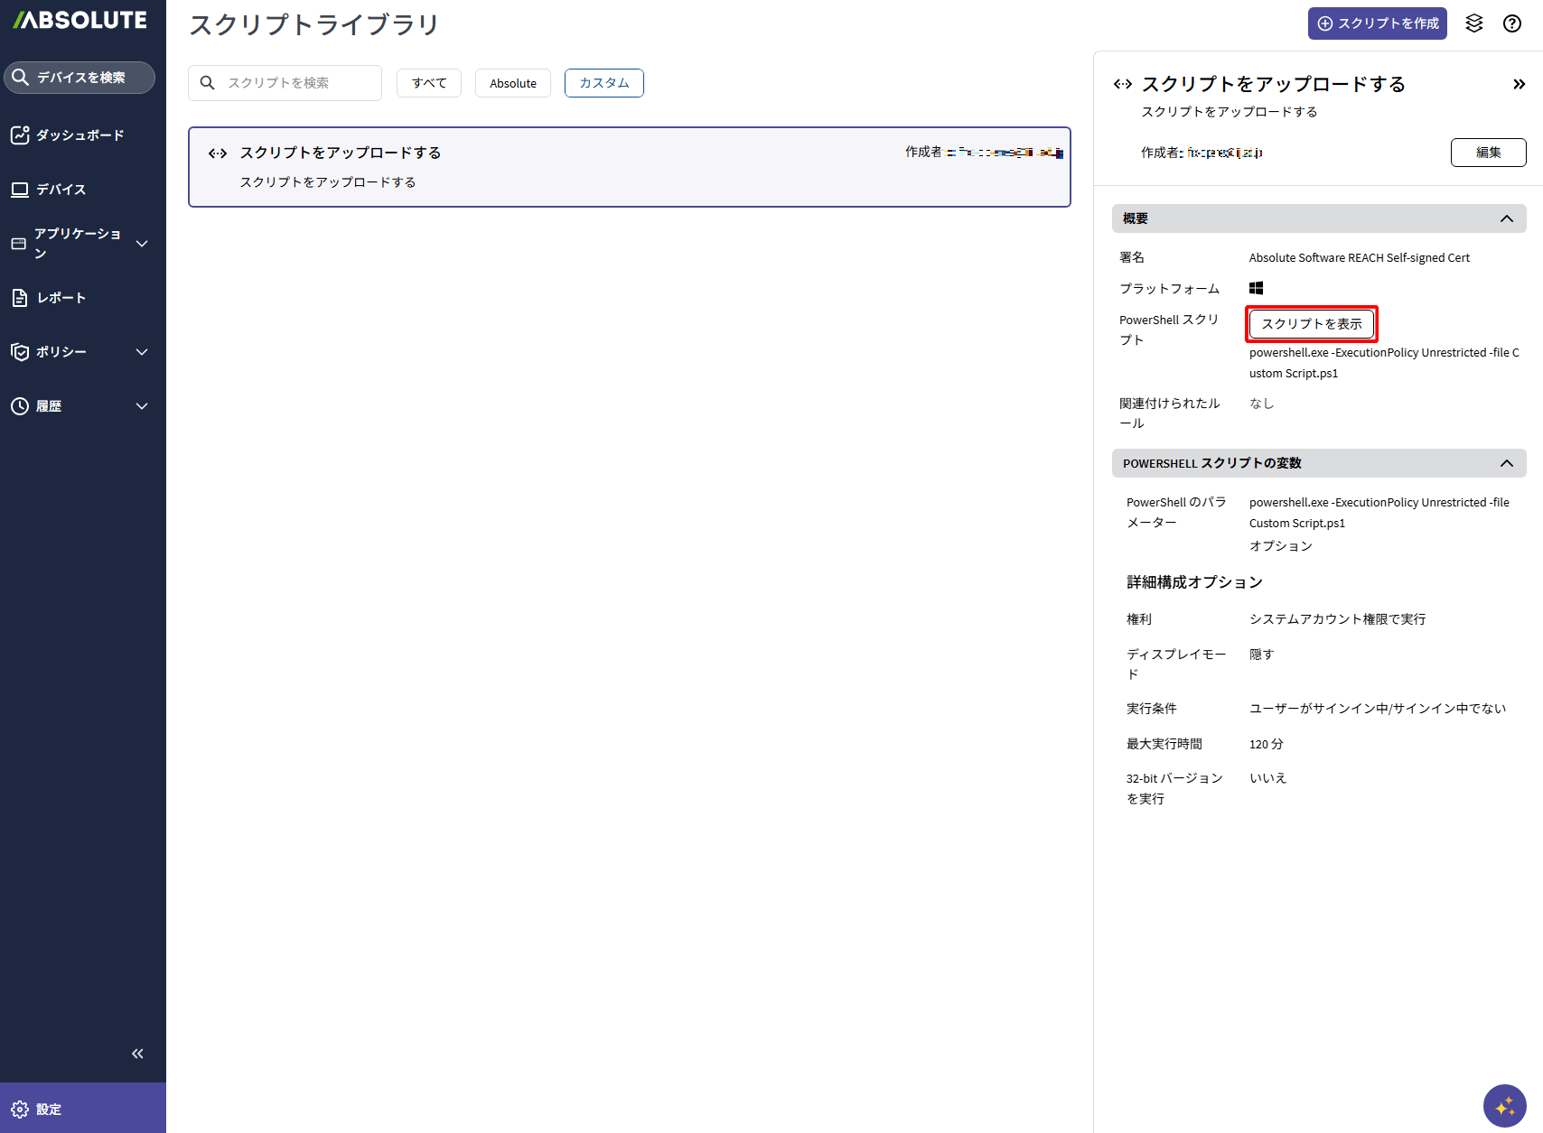The image size is (1543, 1133).
Task: Expand the Policy menu chevron
Action: point(142,352)
